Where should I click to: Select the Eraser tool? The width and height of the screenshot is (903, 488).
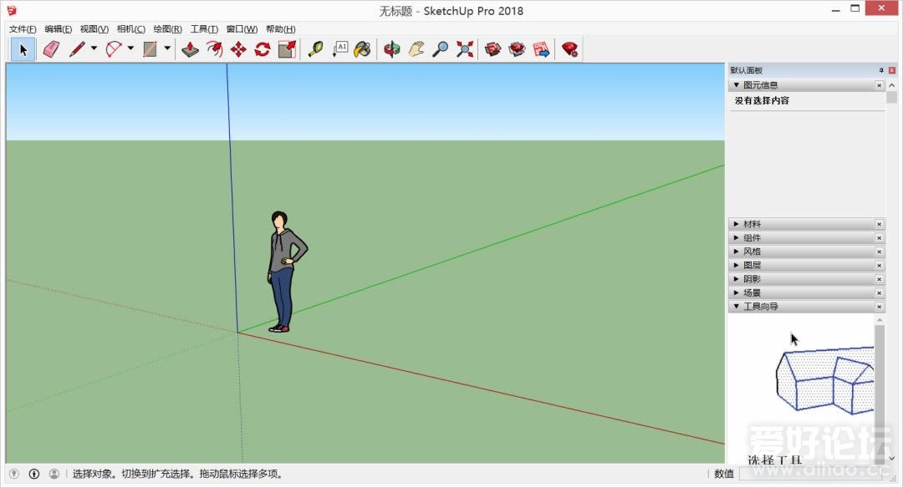[x=51, y=49]
